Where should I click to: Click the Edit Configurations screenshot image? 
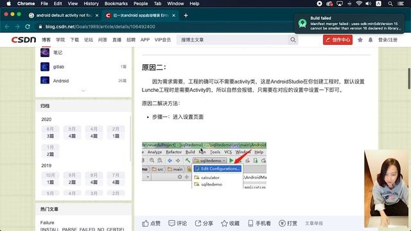[x=204, y=166]
